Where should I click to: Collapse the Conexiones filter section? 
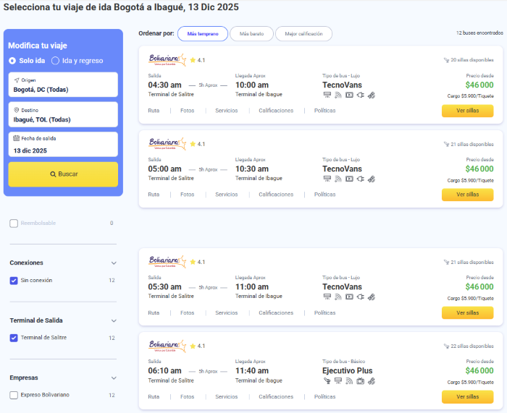click(113, 263)
